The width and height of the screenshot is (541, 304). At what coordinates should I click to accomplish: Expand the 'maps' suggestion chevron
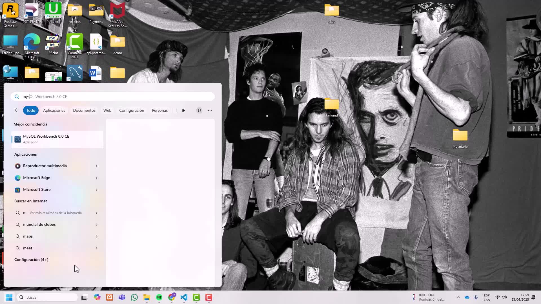[x=96, y=236]
